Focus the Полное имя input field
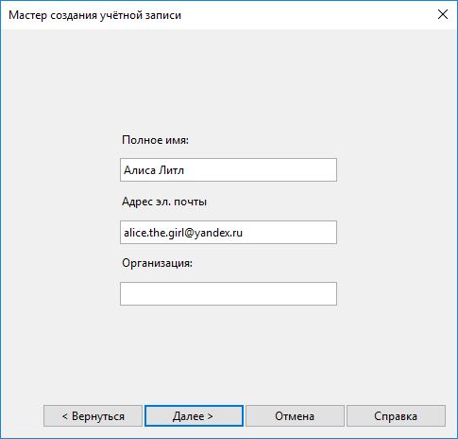Image resolution: width=458 pixels, height=439 pixels. 229,170
